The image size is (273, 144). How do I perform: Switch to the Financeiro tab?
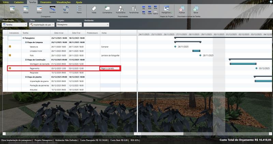(x=45, y=2)
